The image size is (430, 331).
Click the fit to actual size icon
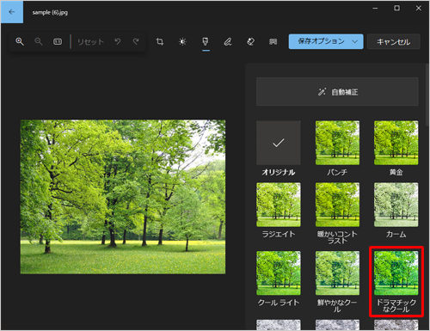pos(58,42)
